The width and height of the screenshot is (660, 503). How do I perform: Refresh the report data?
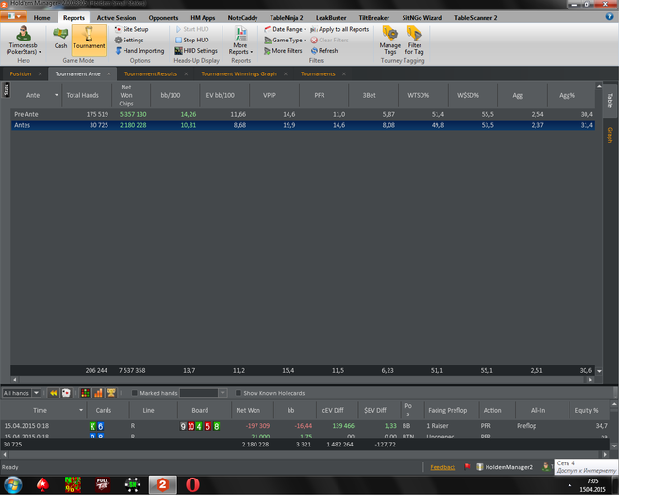click(324, 51)
